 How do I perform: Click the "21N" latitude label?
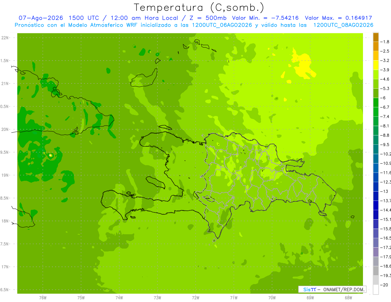click(x=5, y=83)
